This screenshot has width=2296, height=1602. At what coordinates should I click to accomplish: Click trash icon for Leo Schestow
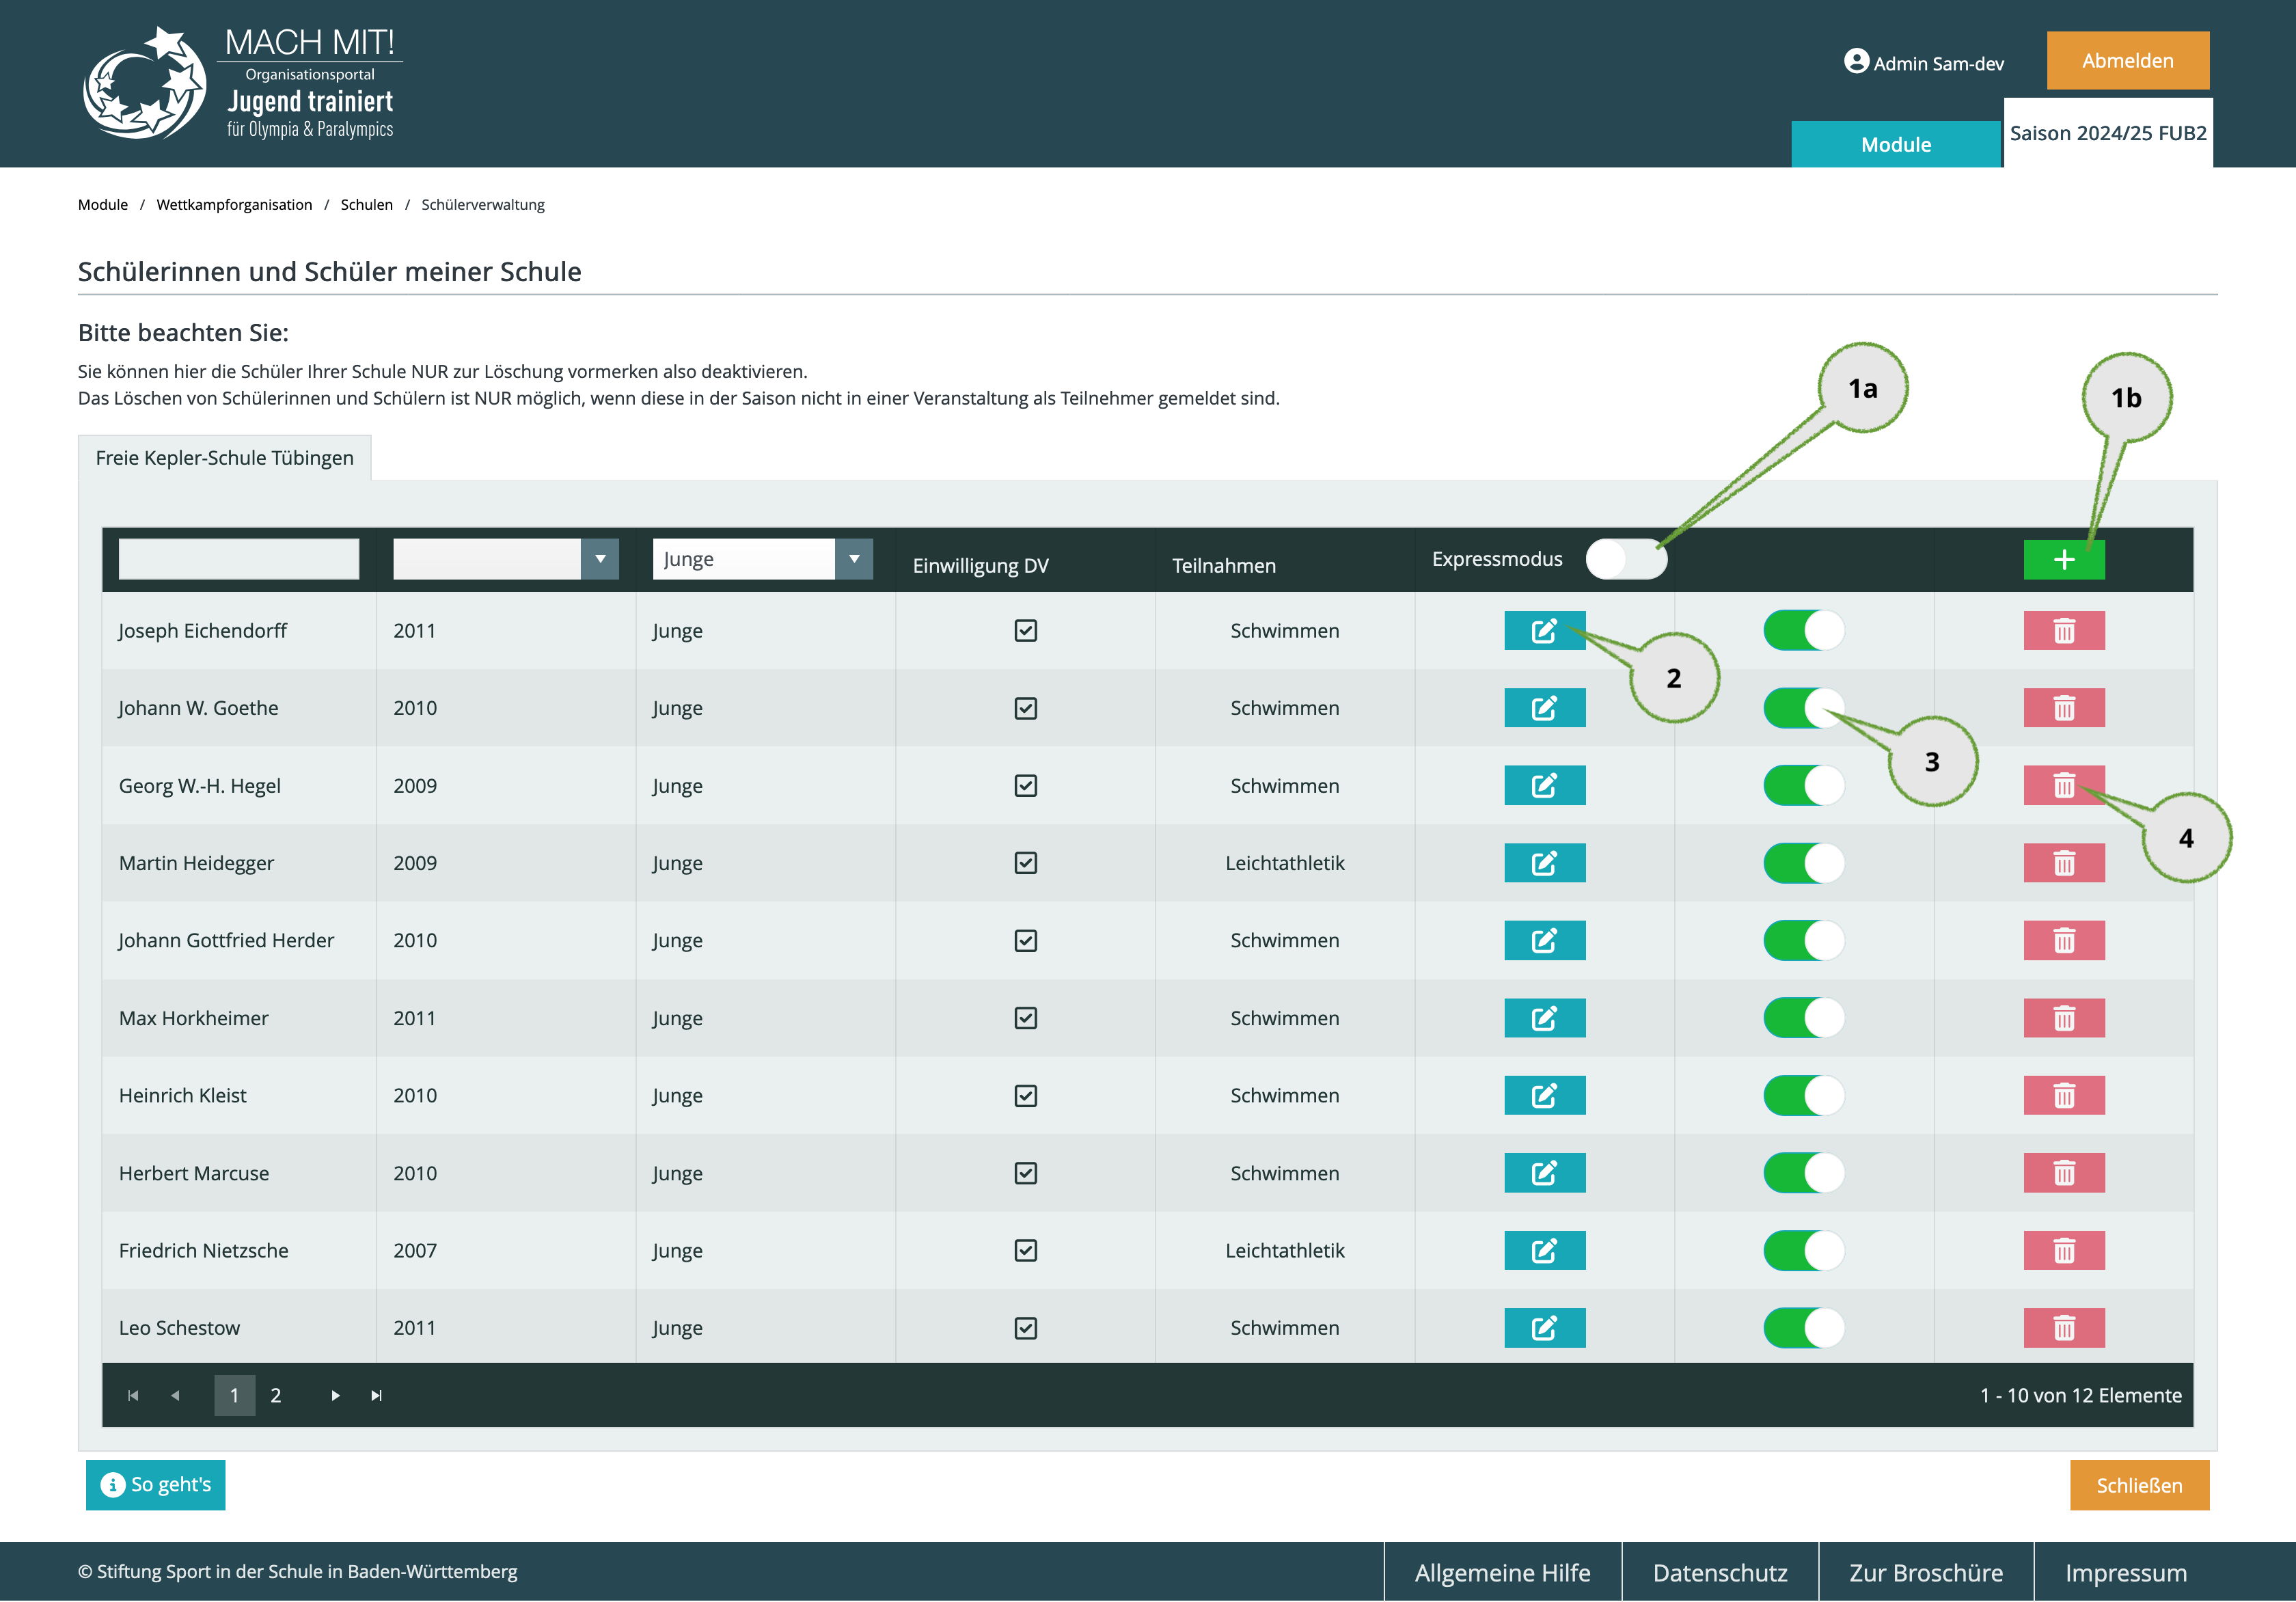(2063, 1328)
